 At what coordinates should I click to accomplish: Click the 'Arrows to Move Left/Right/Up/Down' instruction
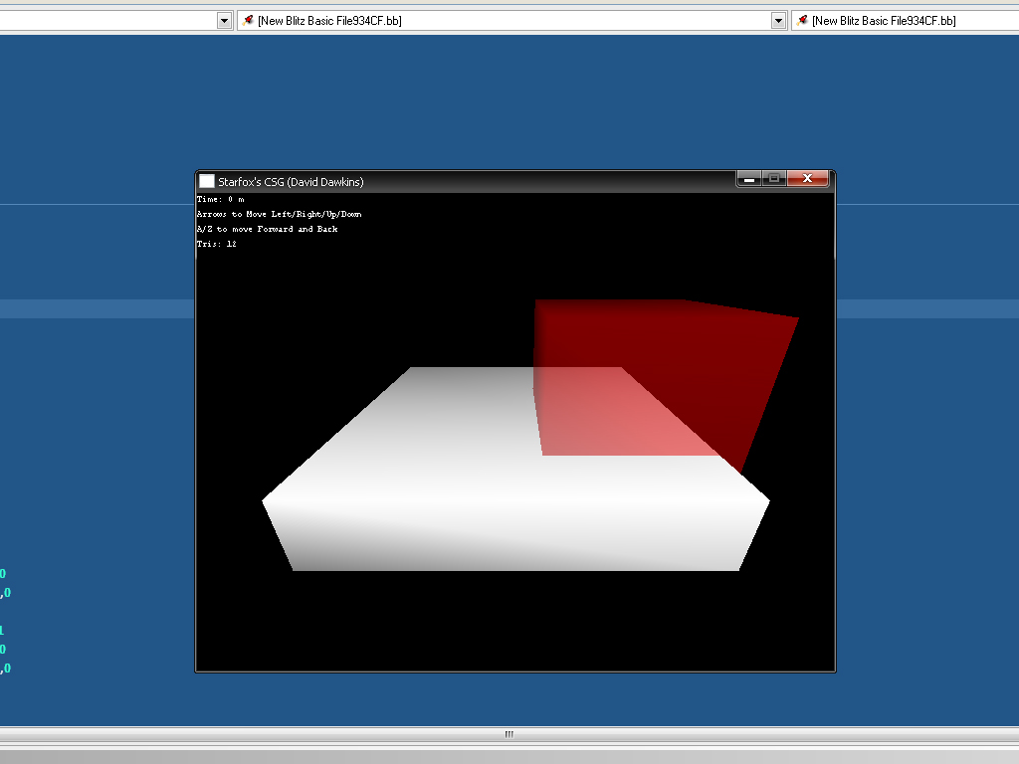click(x=279, y=214)
